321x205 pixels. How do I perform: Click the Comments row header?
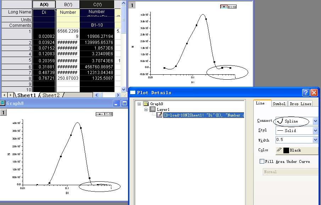17,25
